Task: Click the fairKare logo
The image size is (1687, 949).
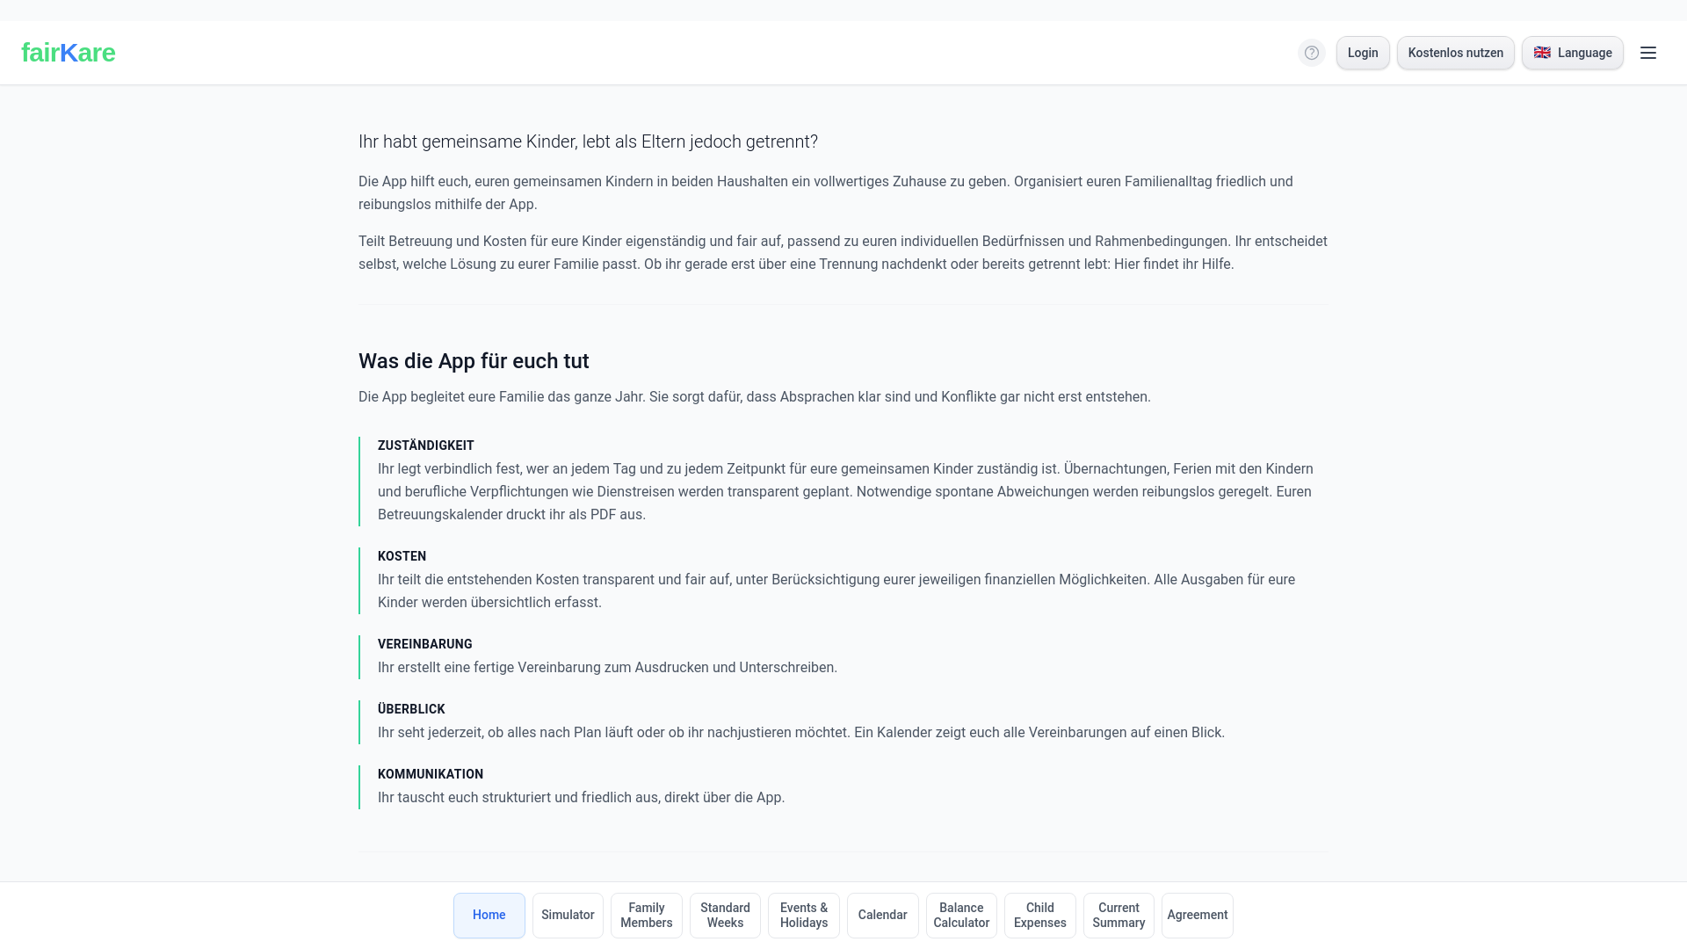Action: point(69,53)
